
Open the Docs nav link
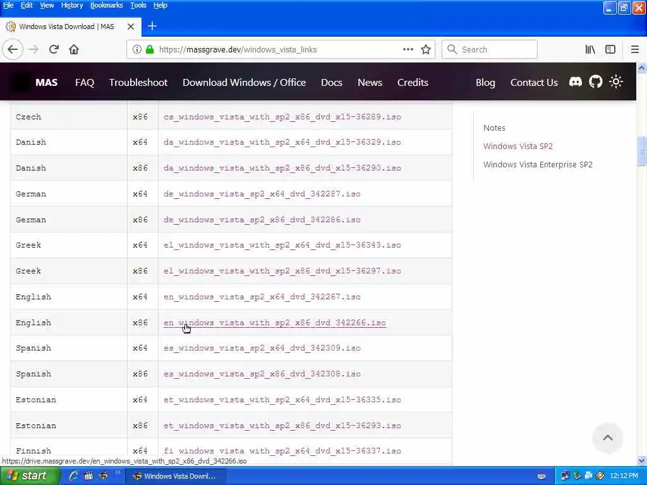[x=332, y=83]
